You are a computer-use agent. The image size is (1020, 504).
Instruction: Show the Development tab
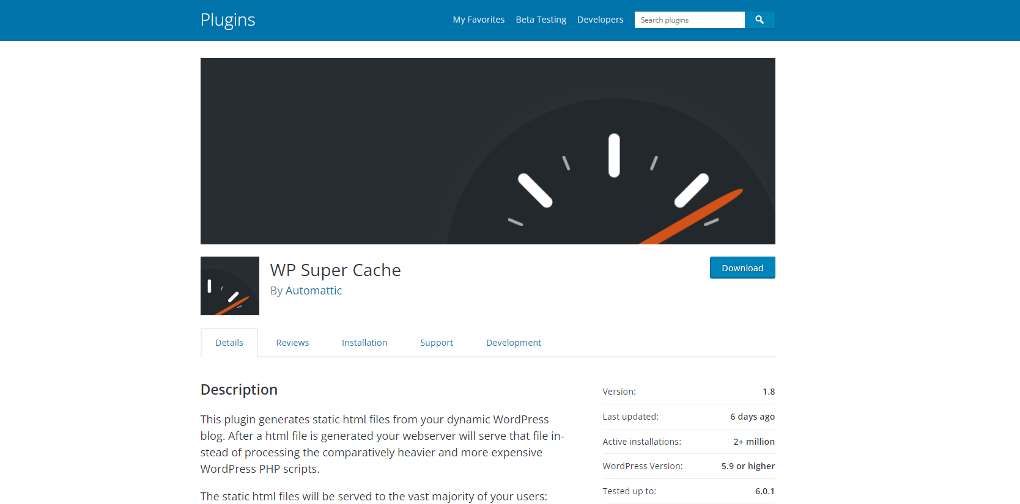[x=514, y=343]
